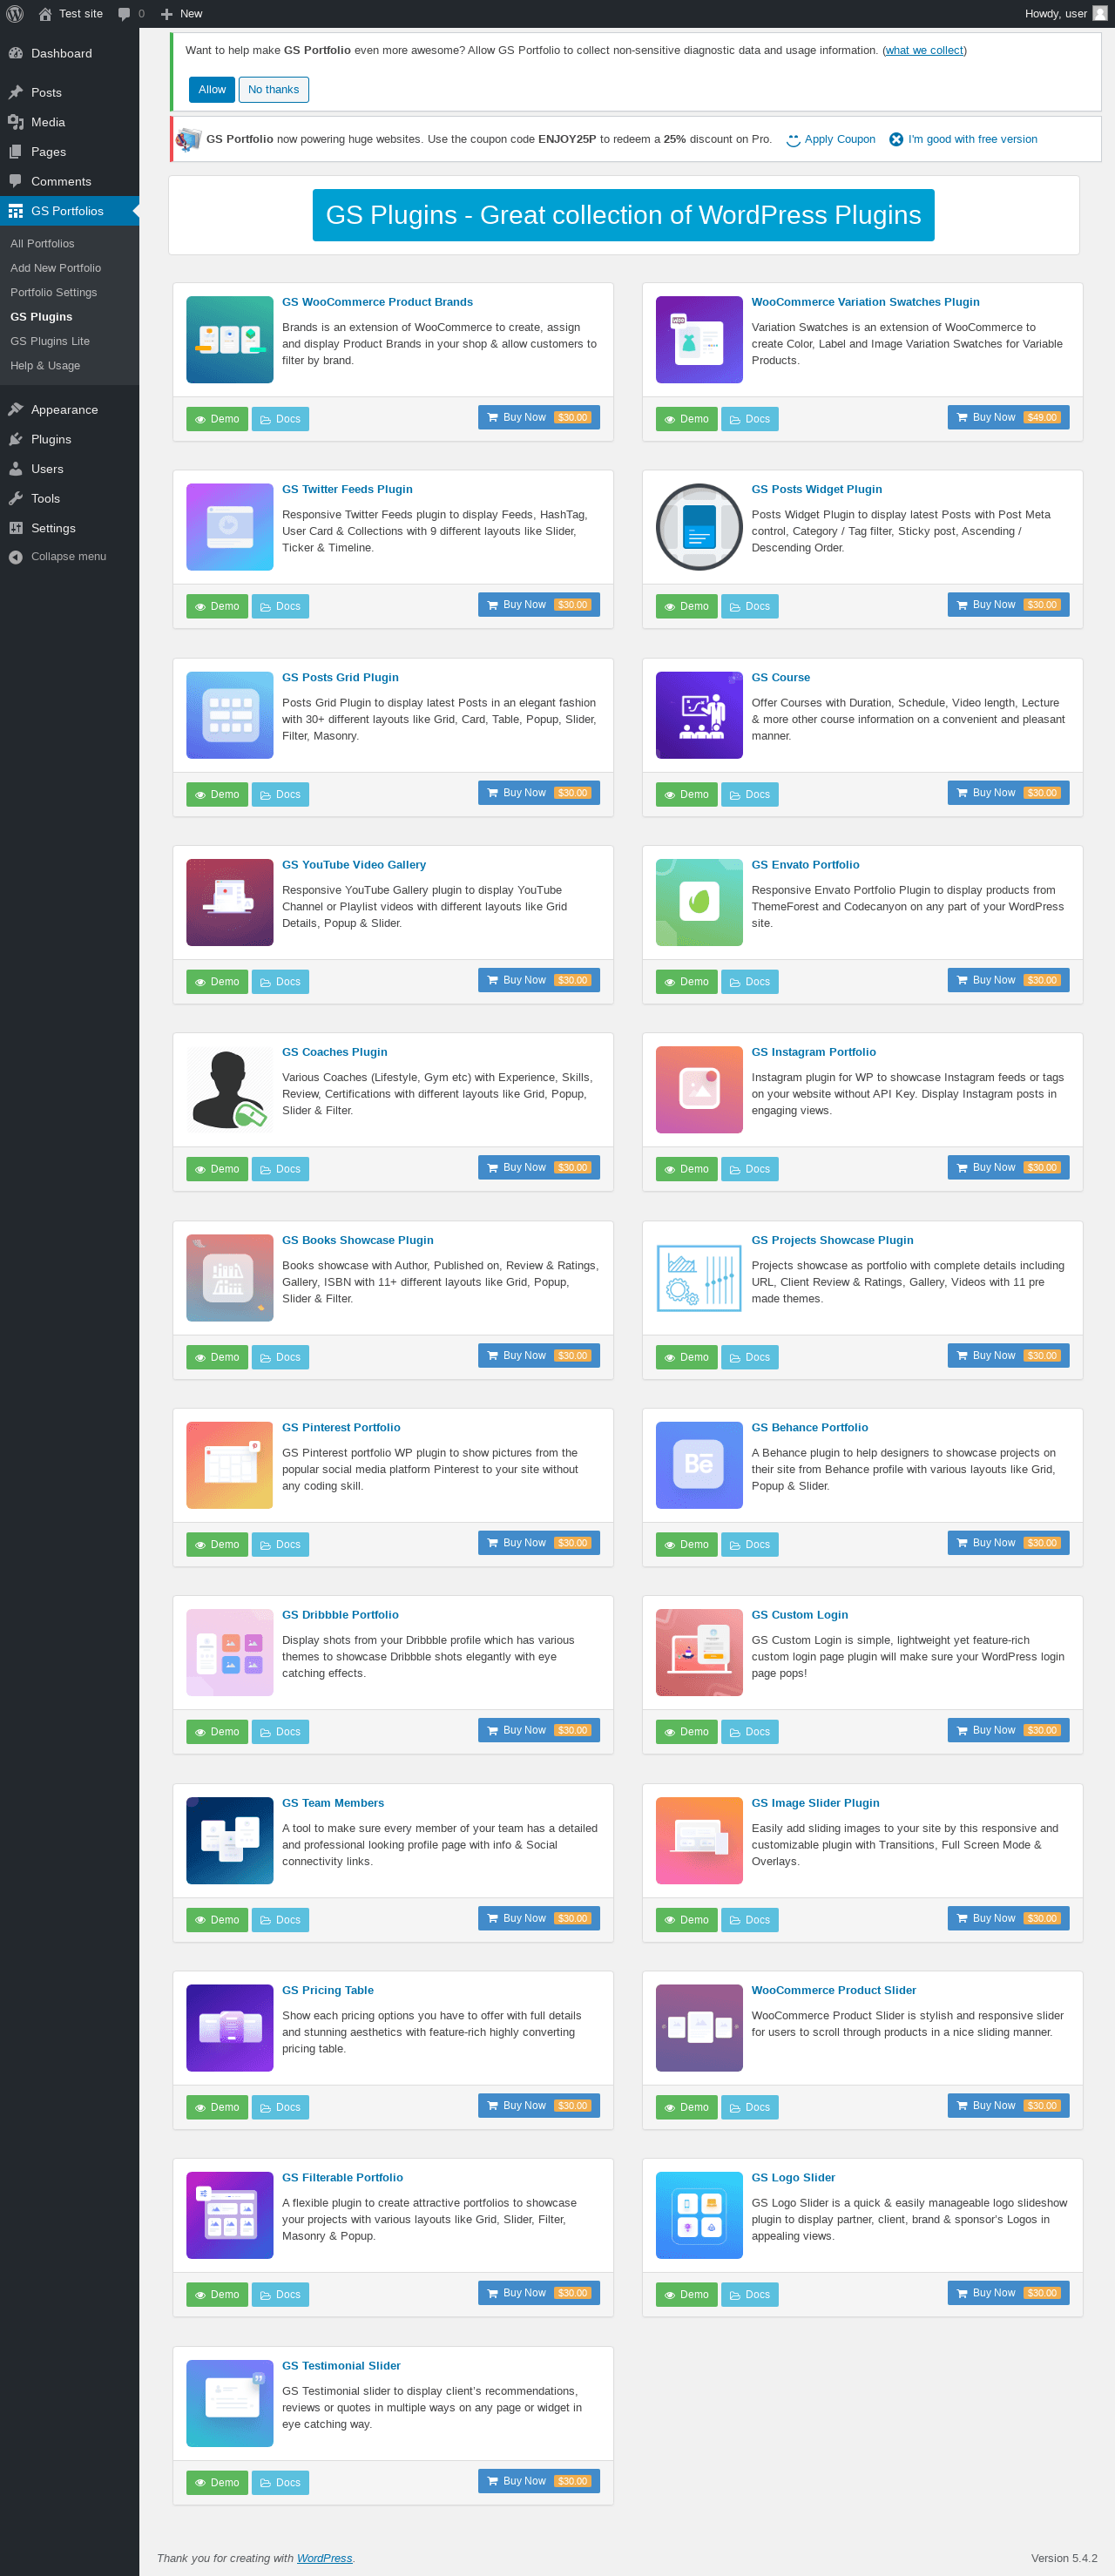Viewport: 1115px width, 2576px height.
Task: Click the Plugins plug icon
Action: (16, 439)
